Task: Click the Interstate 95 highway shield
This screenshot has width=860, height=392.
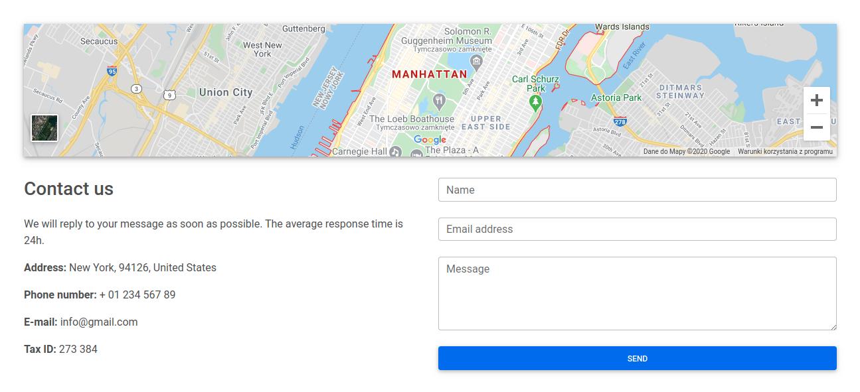Action: [x=112, y=70]
